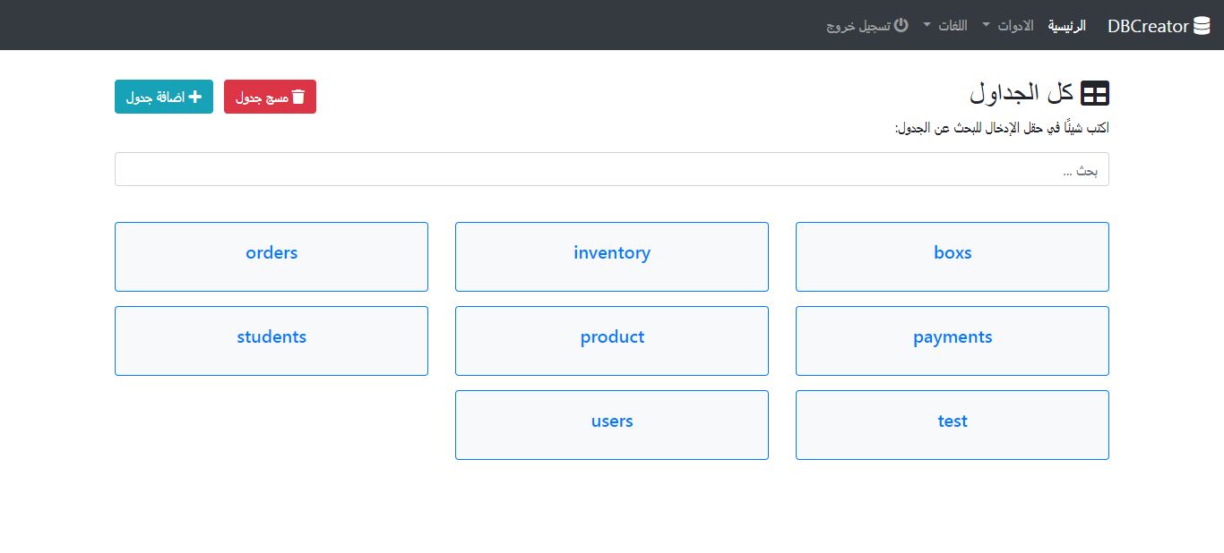Select the students table card
Image resolution: width=1224 pixels, height=553 pixels.
[x=272, y=340]
